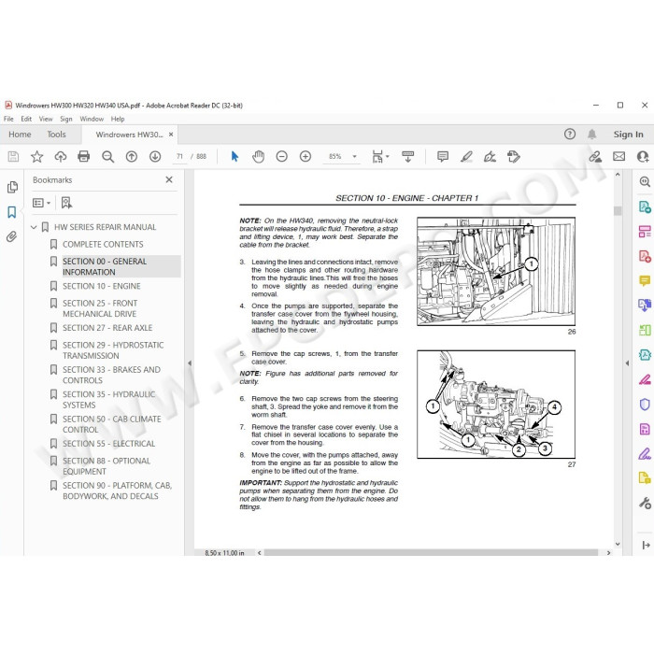This screenshot has width=654, height=654.
Task: Toggle the Bookmarks panel icon
Action: 11,212
